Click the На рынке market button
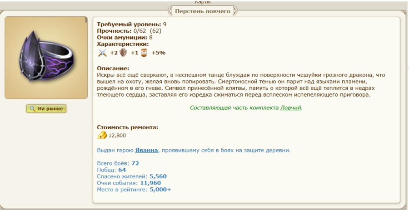This screenshot has height=210, width=409. point(46,109)
